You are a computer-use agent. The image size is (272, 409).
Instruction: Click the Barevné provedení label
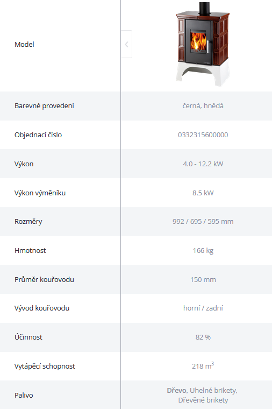(x=44, y=105)
